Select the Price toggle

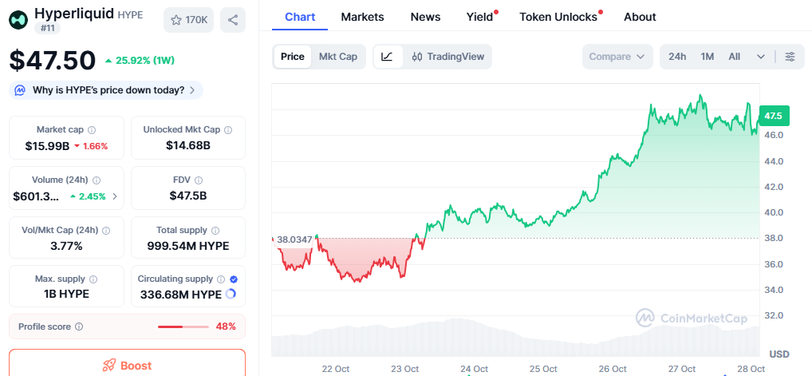point(292,57)
